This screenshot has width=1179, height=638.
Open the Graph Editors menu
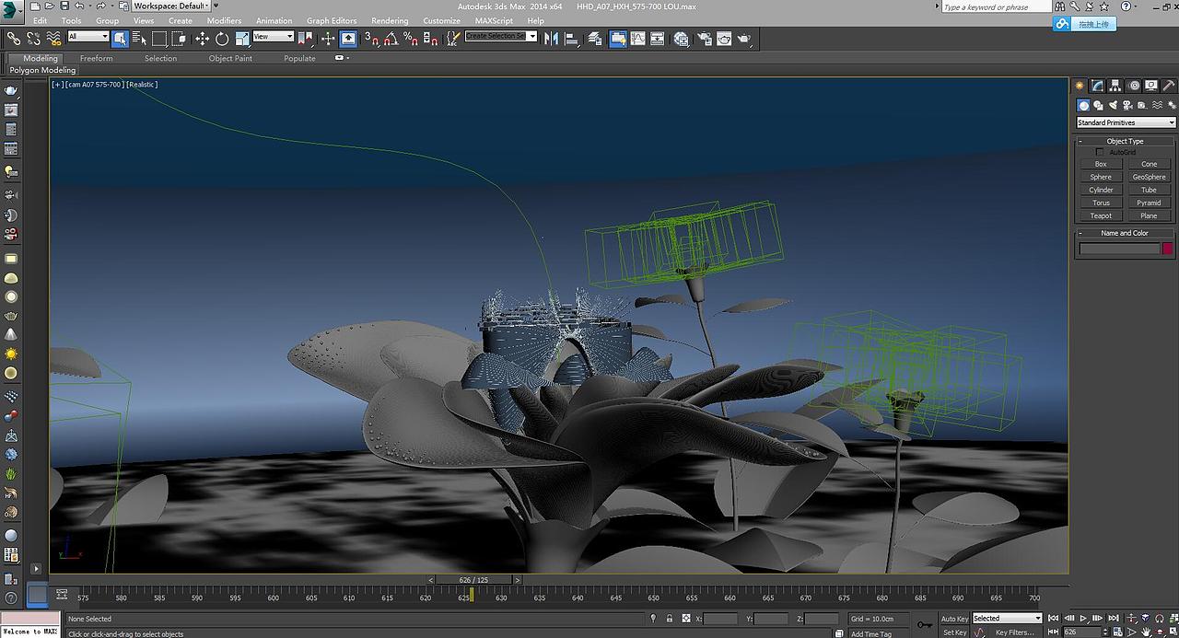[x=332, y=20]
